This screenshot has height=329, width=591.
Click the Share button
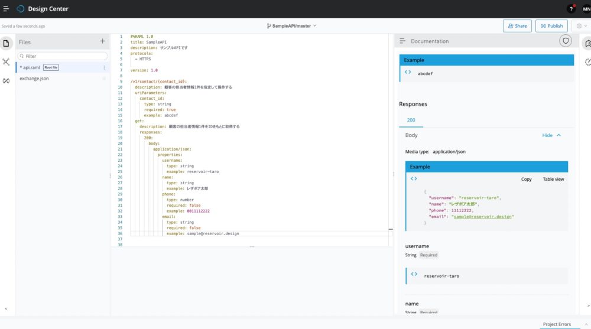point(517,26)
